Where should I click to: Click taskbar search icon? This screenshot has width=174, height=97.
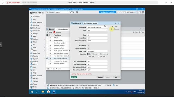tap(37, 92)
